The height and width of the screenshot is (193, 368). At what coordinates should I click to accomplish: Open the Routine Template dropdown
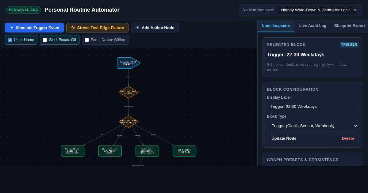click(x=317, y=10)
